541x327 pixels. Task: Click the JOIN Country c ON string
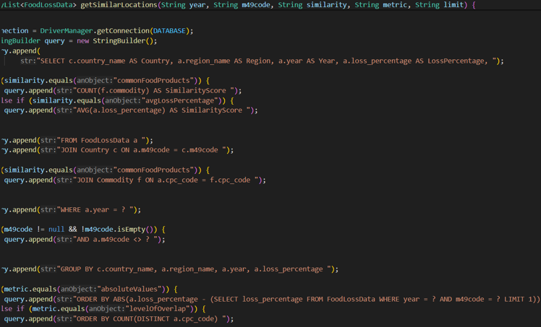[x=142, y=150]
